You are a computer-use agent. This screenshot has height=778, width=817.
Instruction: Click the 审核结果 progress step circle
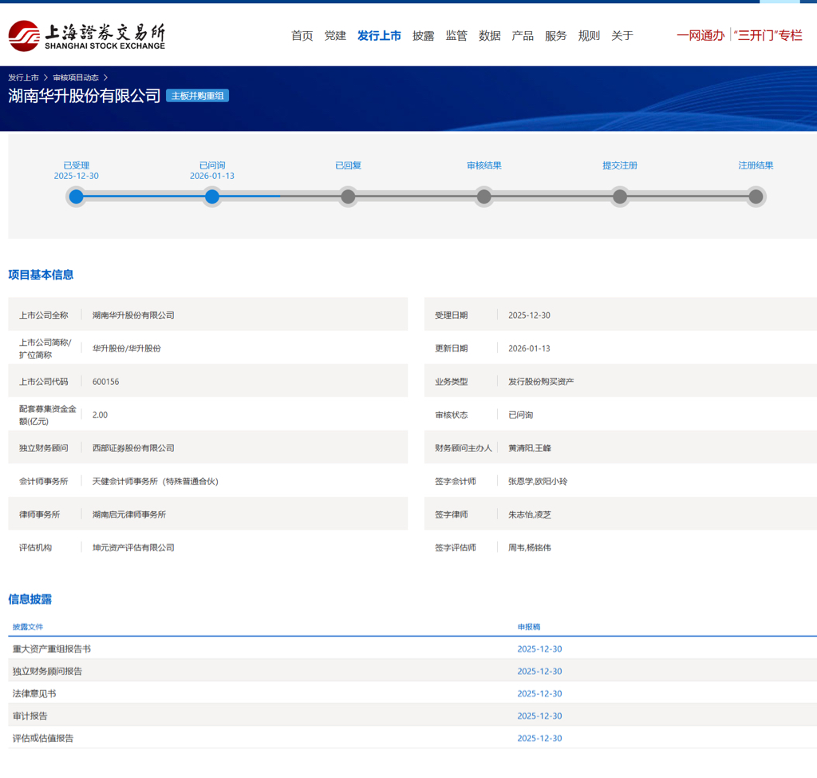484,196
